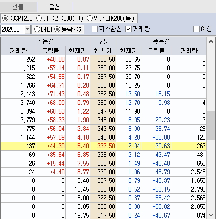The width and height of the screenshot is (216, 219).
Task: Select strike price 340.00
Action: tap(103, 137)
